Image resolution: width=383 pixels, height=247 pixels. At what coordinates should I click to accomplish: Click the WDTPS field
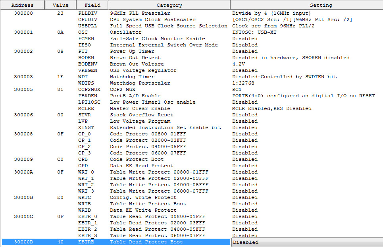86,83
